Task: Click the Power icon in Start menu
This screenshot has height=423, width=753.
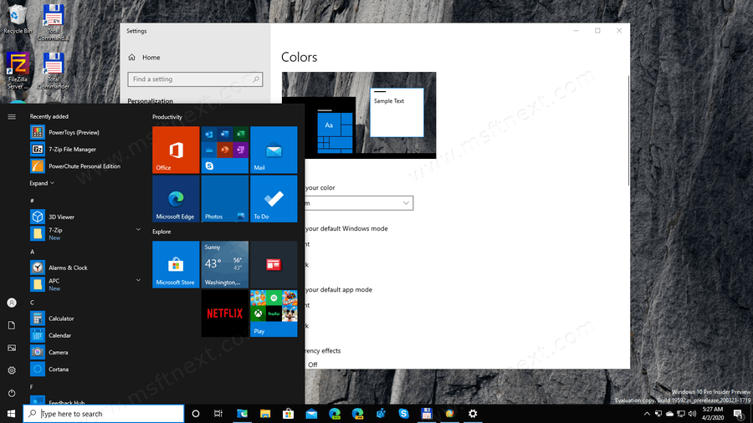Action: [x=12, y=393]
